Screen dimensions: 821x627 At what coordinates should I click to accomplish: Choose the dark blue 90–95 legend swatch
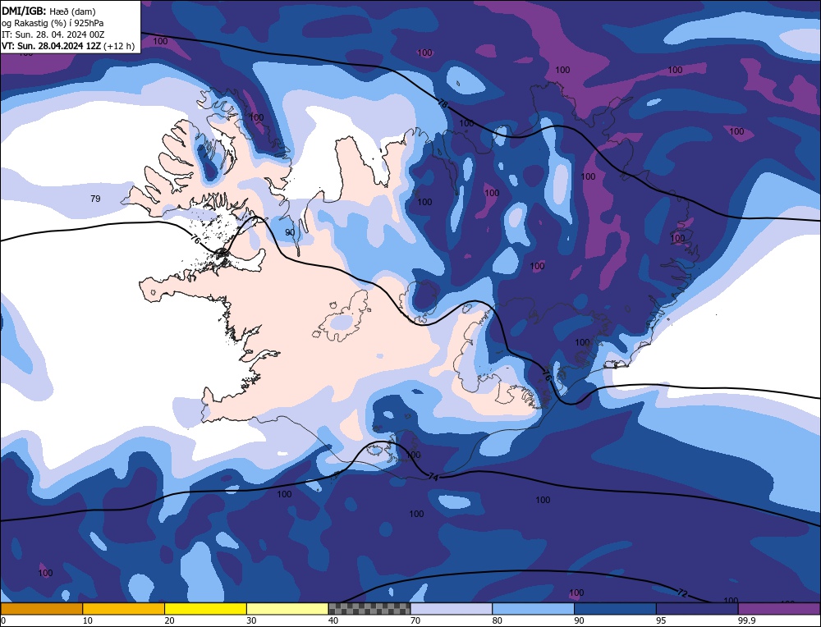pos(615,608)
